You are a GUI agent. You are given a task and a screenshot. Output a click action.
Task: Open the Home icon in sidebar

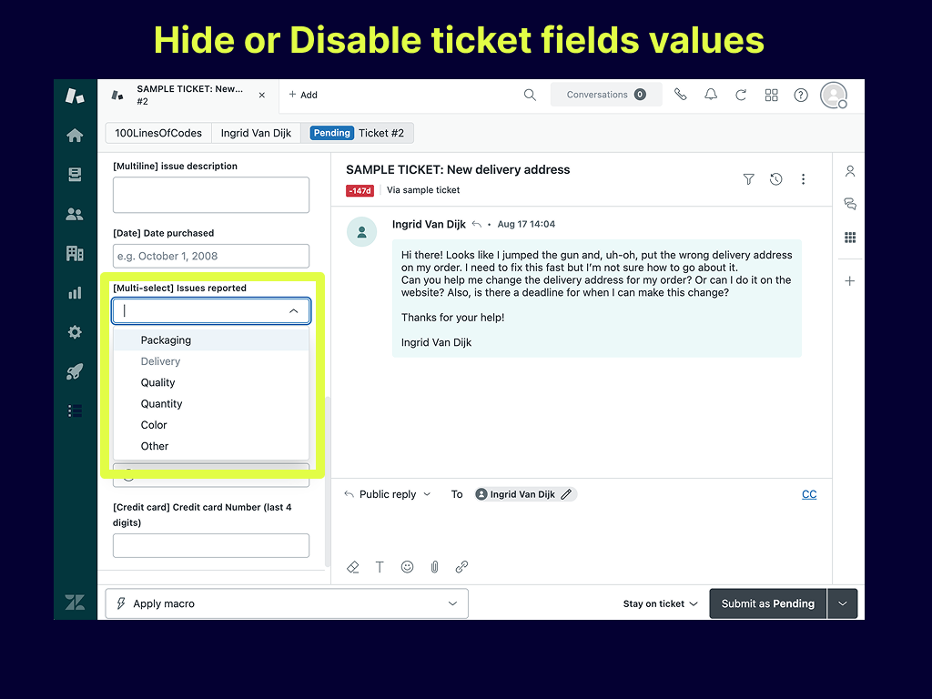click(75, 136)
